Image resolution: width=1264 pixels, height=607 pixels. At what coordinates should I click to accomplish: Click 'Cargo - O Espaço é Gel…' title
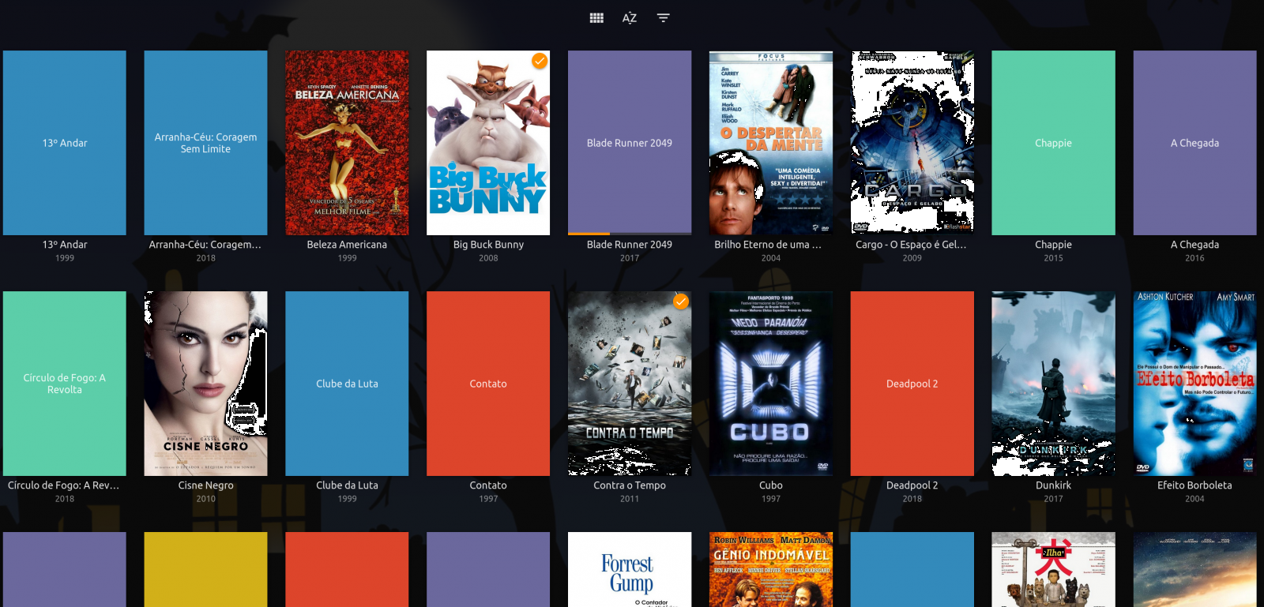911,245
